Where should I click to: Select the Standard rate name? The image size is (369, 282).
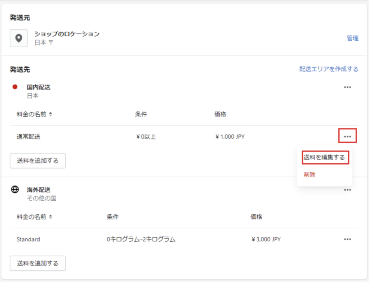[x=28, y=239]
